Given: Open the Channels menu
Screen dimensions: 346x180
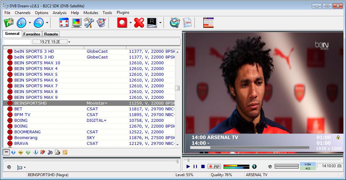Looking at the screenshot, I should 22,13.
